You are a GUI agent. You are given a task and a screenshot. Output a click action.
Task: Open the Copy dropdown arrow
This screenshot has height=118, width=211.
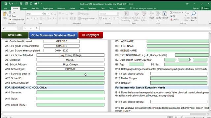pos(18,16)
